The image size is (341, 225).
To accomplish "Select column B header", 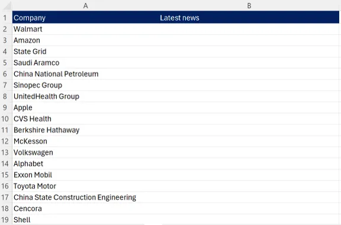I will click(x=249, y=5).
